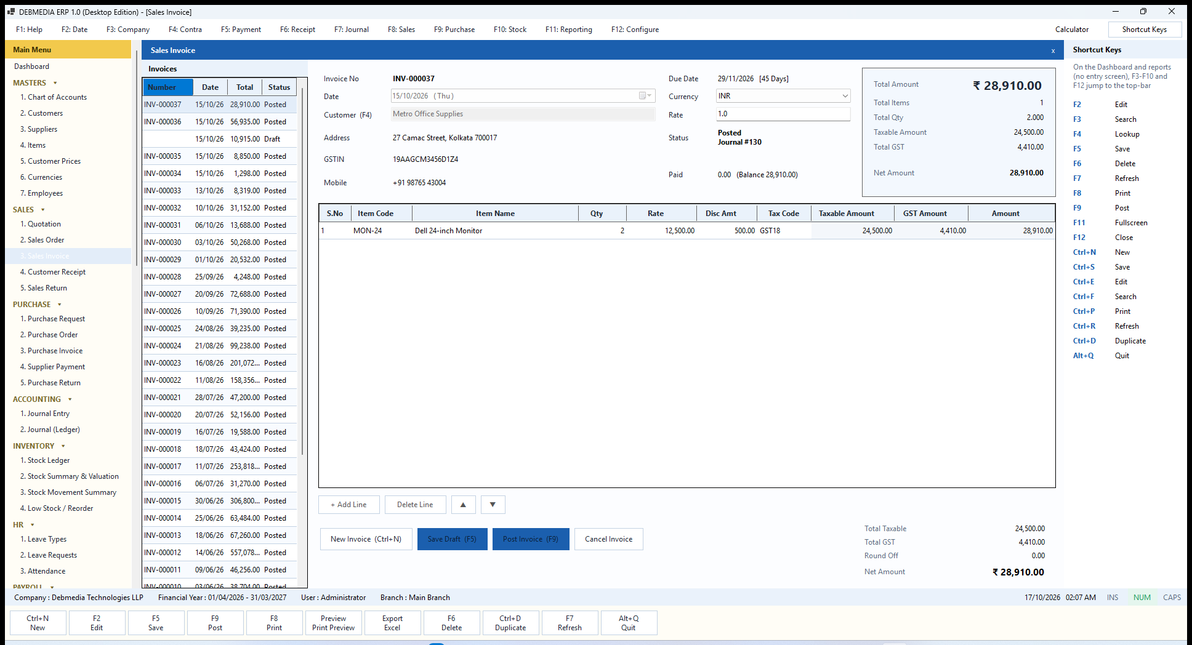This screenshot has width=1192, height=645.
Task: Collapse the PURCHASE section arrow
Action: (60, 305)
